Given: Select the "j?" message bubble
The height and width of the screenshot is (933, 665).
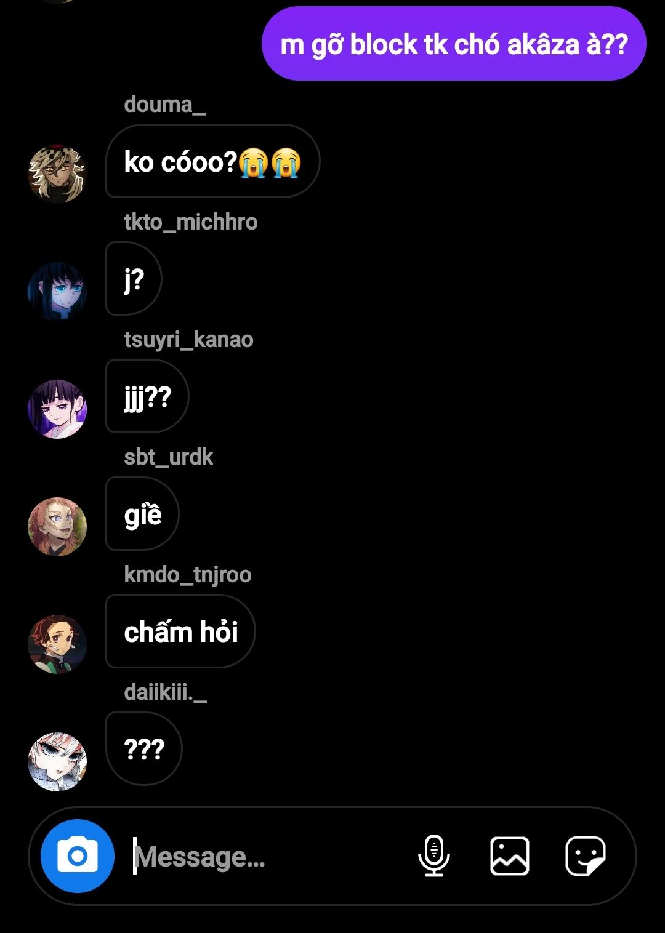Looking at the screenshot, I should [134, 279].
